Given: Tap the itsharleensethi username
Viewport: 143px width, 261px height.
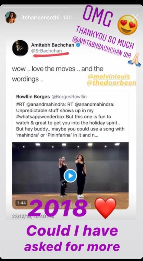Looking at the screenshot, I should 41,18.
